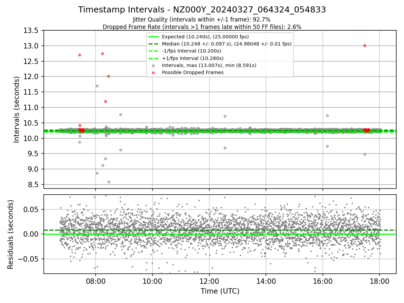Click legend entry "-1/fps Interval (10.200s)"

click(192, 51)
